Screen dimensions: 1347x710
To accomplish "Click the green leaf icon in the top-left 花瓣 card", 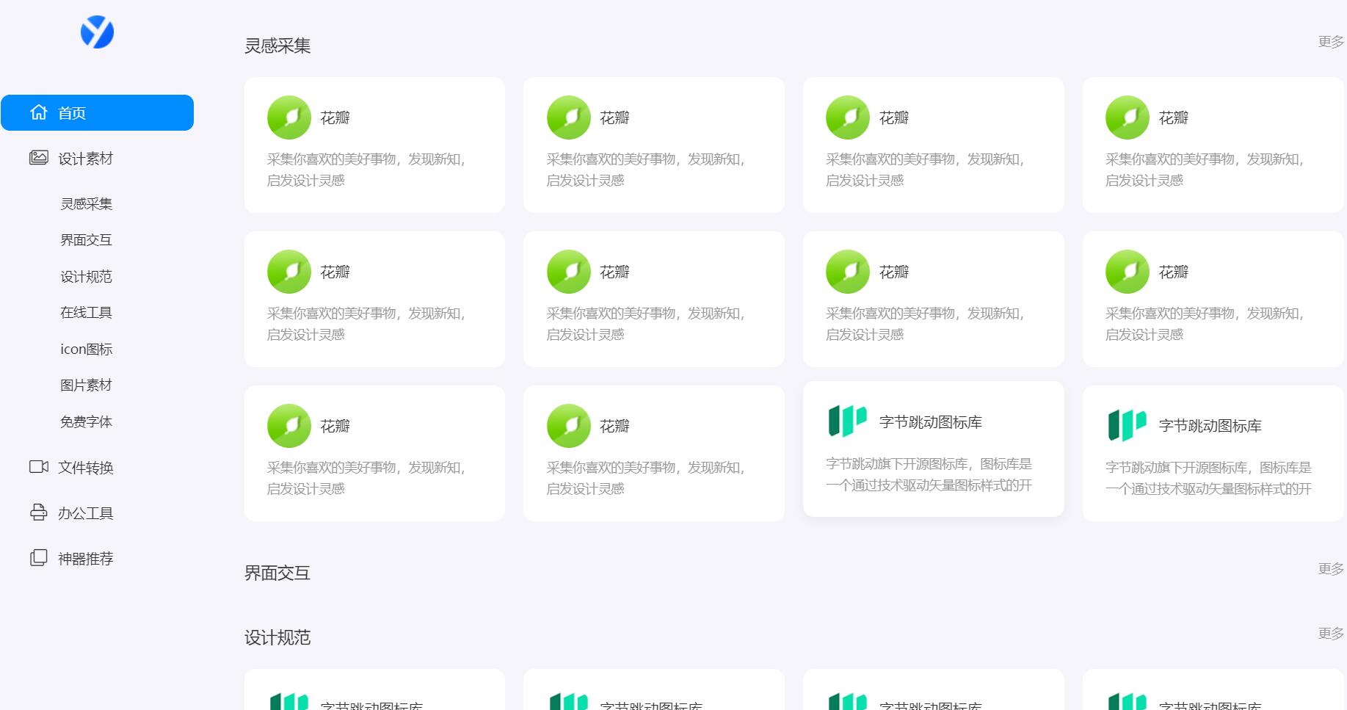I will (x=289, y=117).
